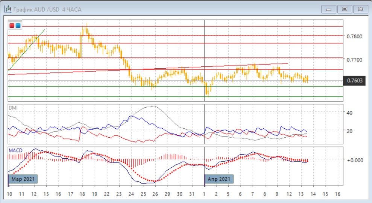The height and width of the screenshot is (203, 372).
Task: Click the current price label 0.7603
Action: click(x=354, y=81)
